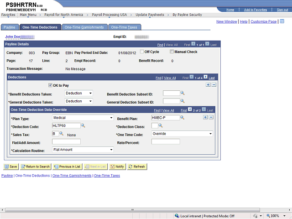The height and width of the screenshot is (219, 292).
Task: Click the Deduction Class input field
Action: tap(155, 126)
